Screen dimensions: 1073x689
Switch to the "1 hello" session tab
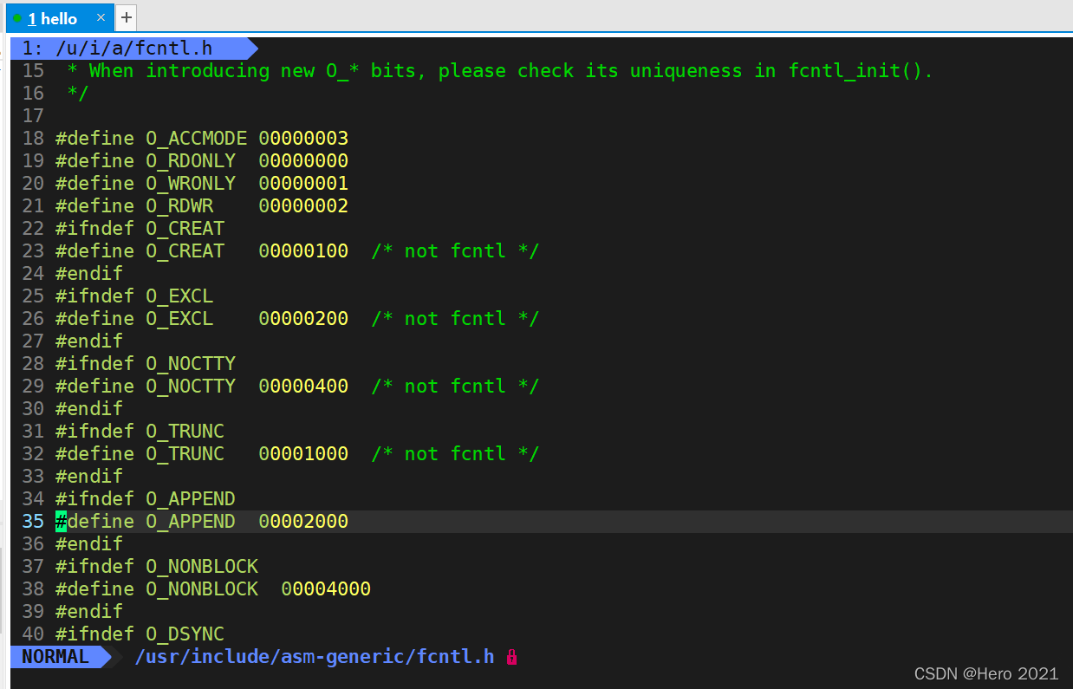(58, 18)
